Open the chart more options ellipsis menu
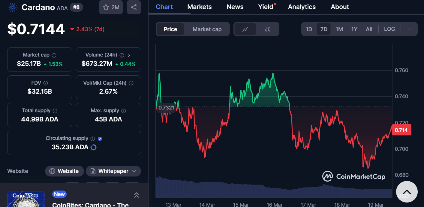424x207 pixels. pyautogui.click(x=410, y=29)
